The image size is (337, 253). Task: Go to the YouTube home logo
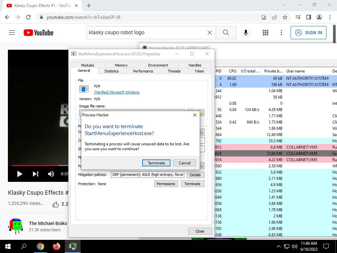point(39,33)
